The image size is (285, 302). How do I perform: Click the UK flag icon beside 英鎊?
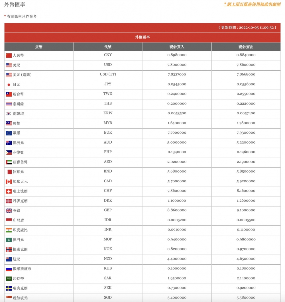coord(9,210)
